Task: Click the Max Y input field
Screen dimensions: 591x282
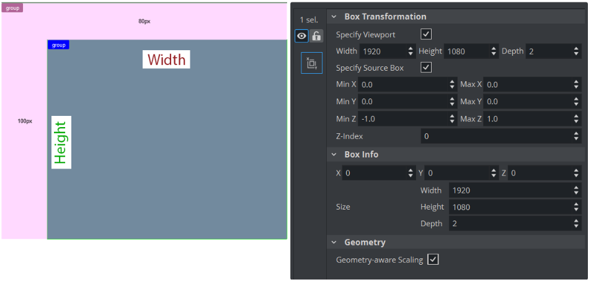Action: pyautogui.click(x=527, y=101)
